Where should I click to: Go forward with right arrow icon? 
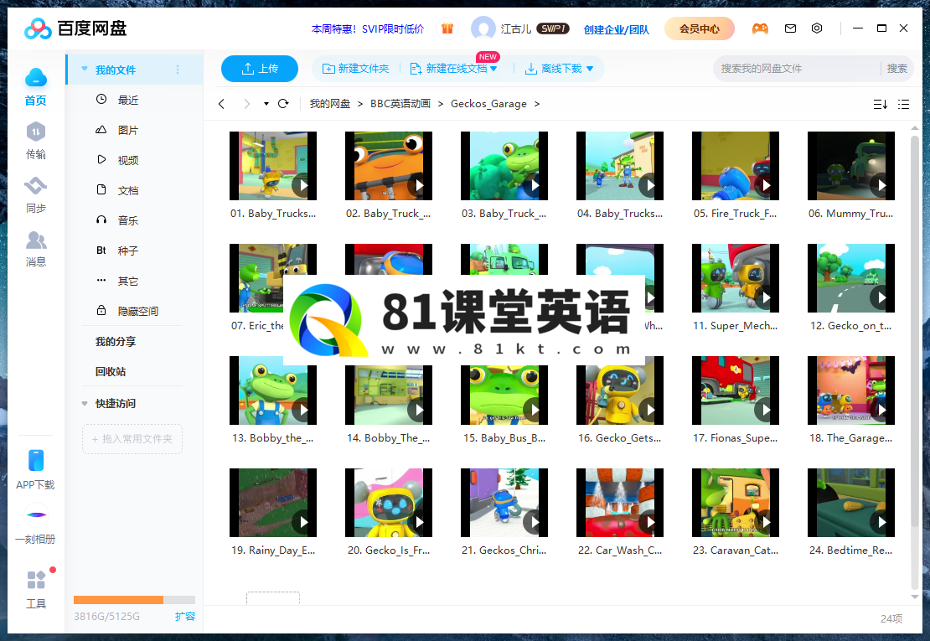[x=246, y=104]
